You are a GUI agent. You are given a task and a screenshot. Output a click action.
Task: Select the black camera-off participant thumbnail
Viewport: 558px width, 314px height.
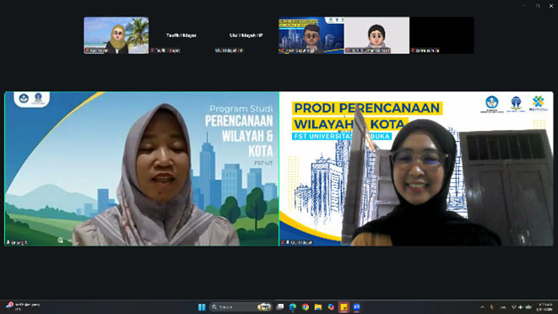coord(442,35)
